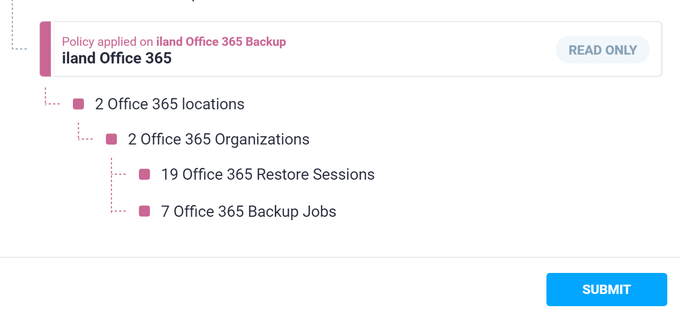Click the pink square beside Office 365 Organizations
The height and width of the screenshot is (312, 680).
click(112, 139)
